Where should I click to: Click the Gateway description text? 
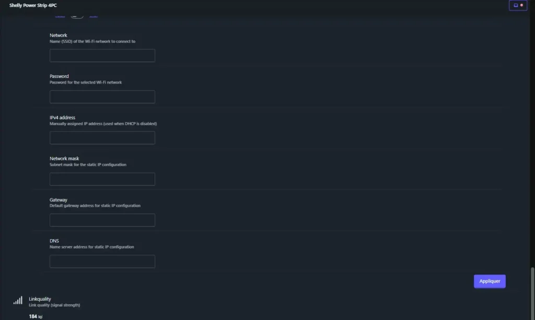pyautogui.click(x=95, y=206)
